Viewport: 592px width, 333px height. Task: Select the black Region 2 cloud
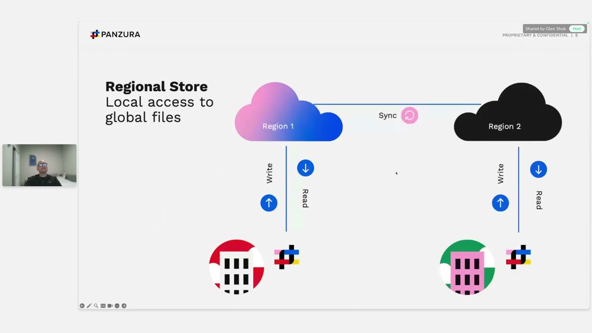(508, 112)
